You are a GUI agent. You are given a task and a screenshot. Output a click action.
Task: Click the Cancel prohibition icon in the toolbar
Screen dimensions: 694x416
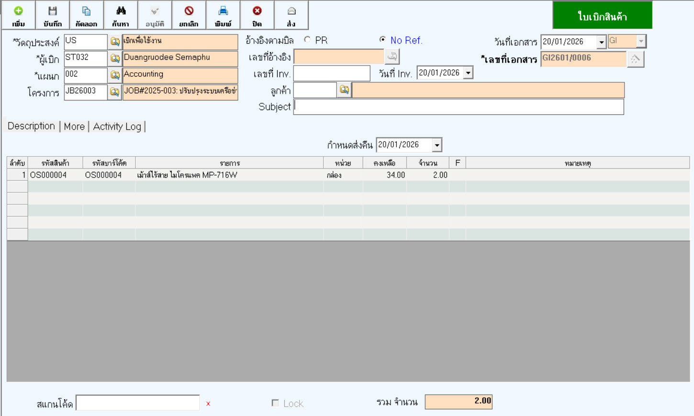(189, 11)
